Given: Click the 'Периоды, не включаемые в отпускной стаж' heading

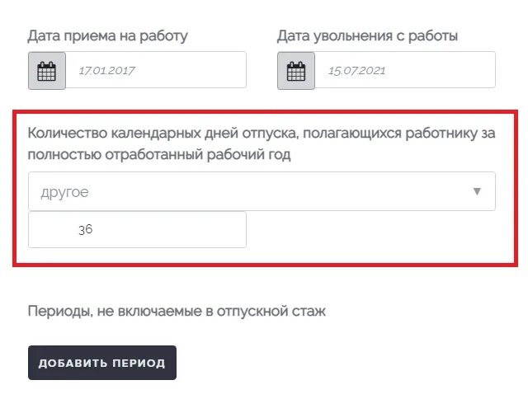Looking at the screenshot, I should [x=177, y=312].
